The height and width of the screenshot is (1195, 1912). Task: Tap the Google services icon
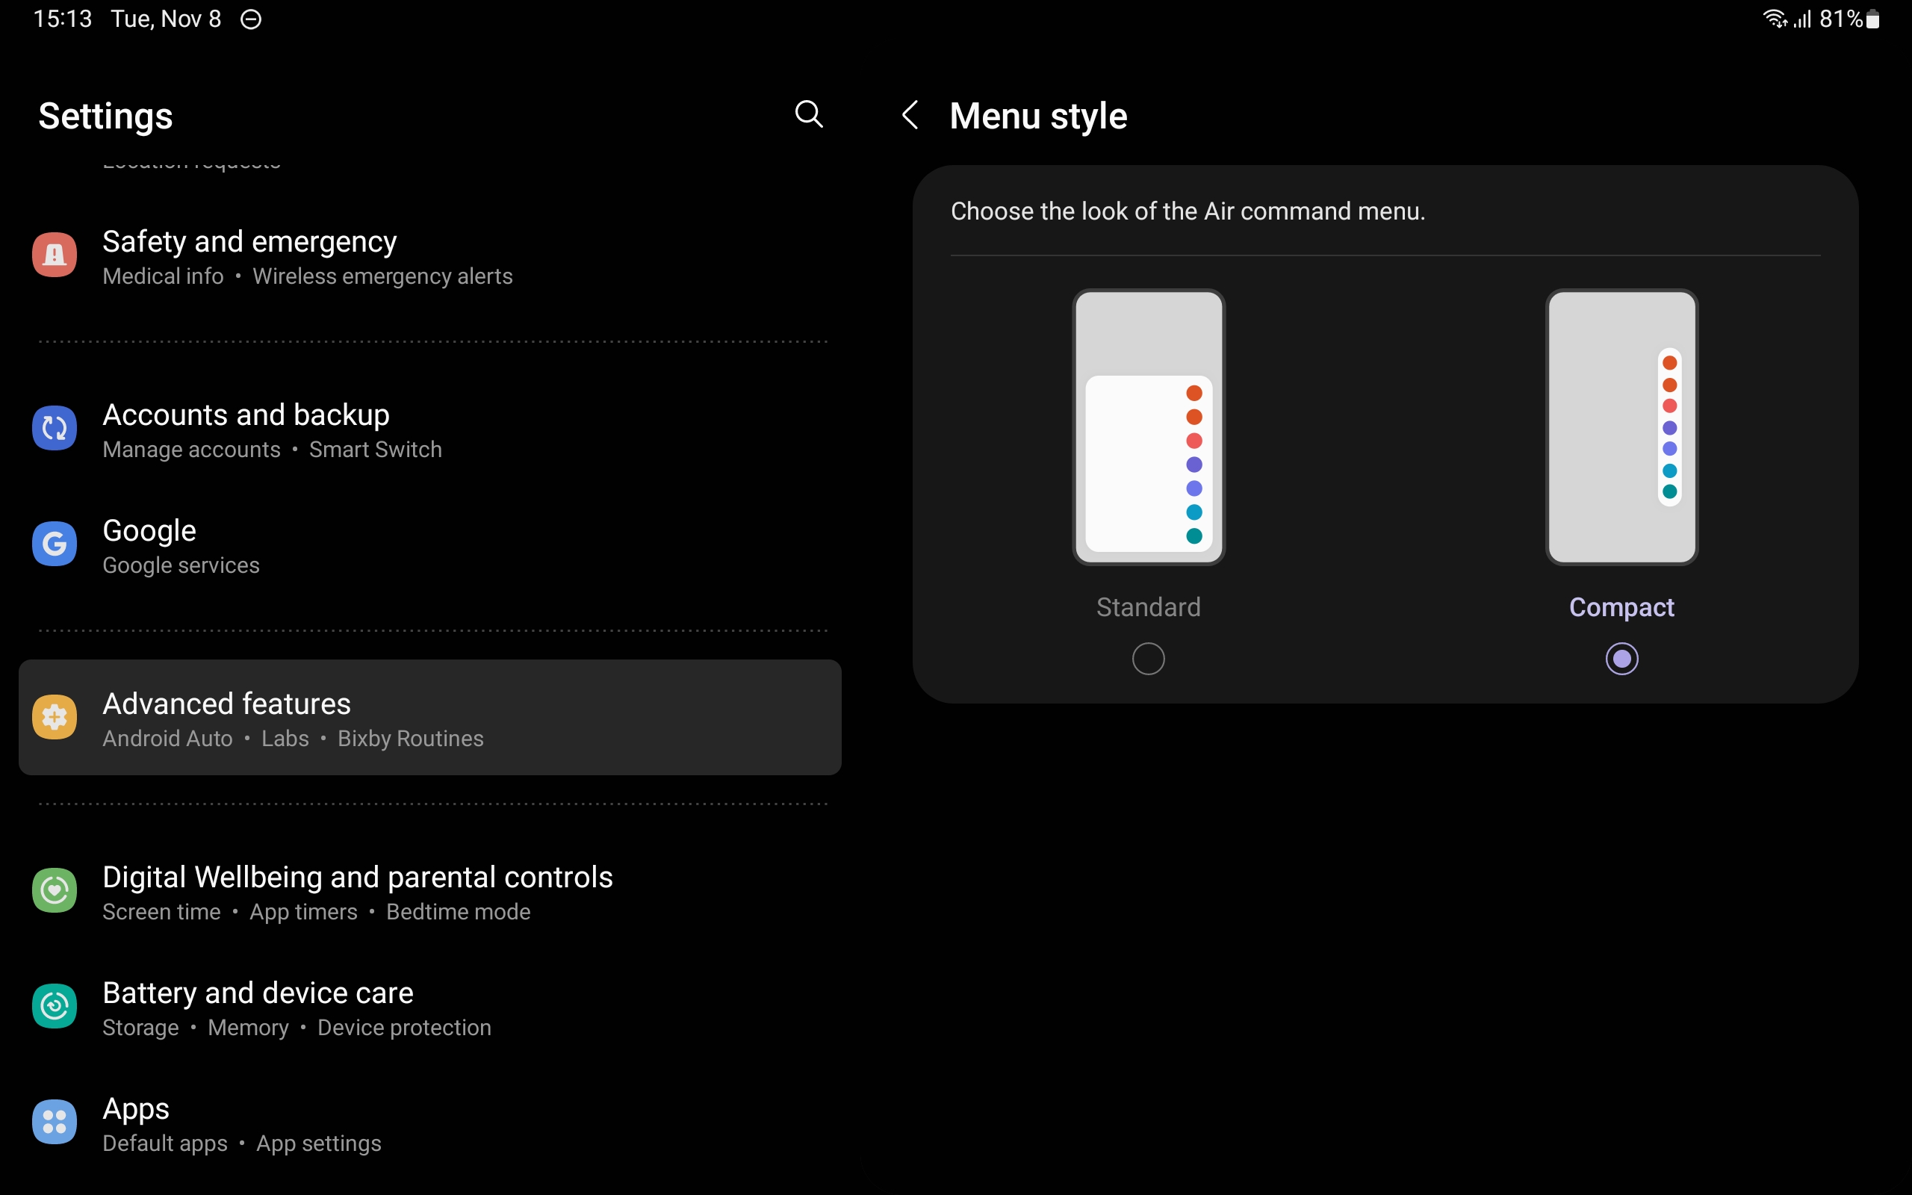pyautogui.click(x=55, y=544)
